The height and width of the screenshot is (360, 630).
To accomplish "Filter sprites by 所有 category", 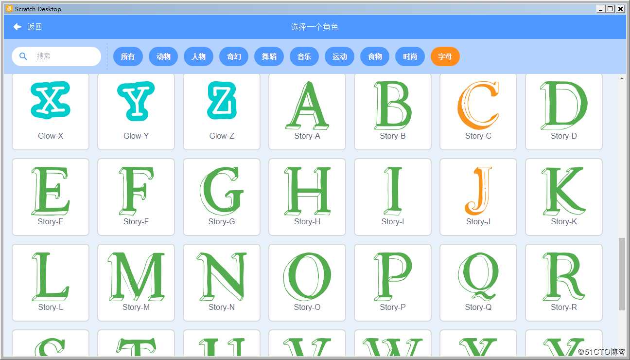I will click(128, 56).
